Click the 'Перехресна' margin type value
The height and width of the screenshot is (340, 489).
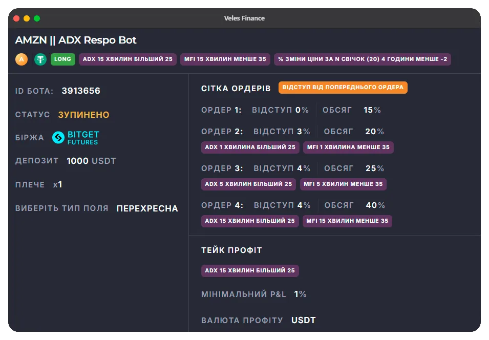coord(147,209)
